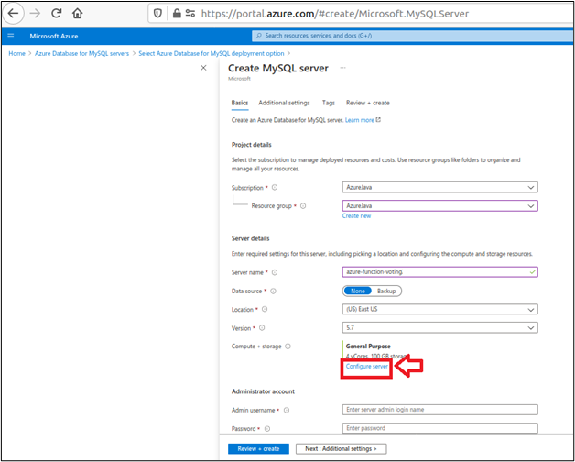Image resolution: width=575 pixels, height=462 pixels.
Task: Click info icon next to Location
Action: pos(265,309)
